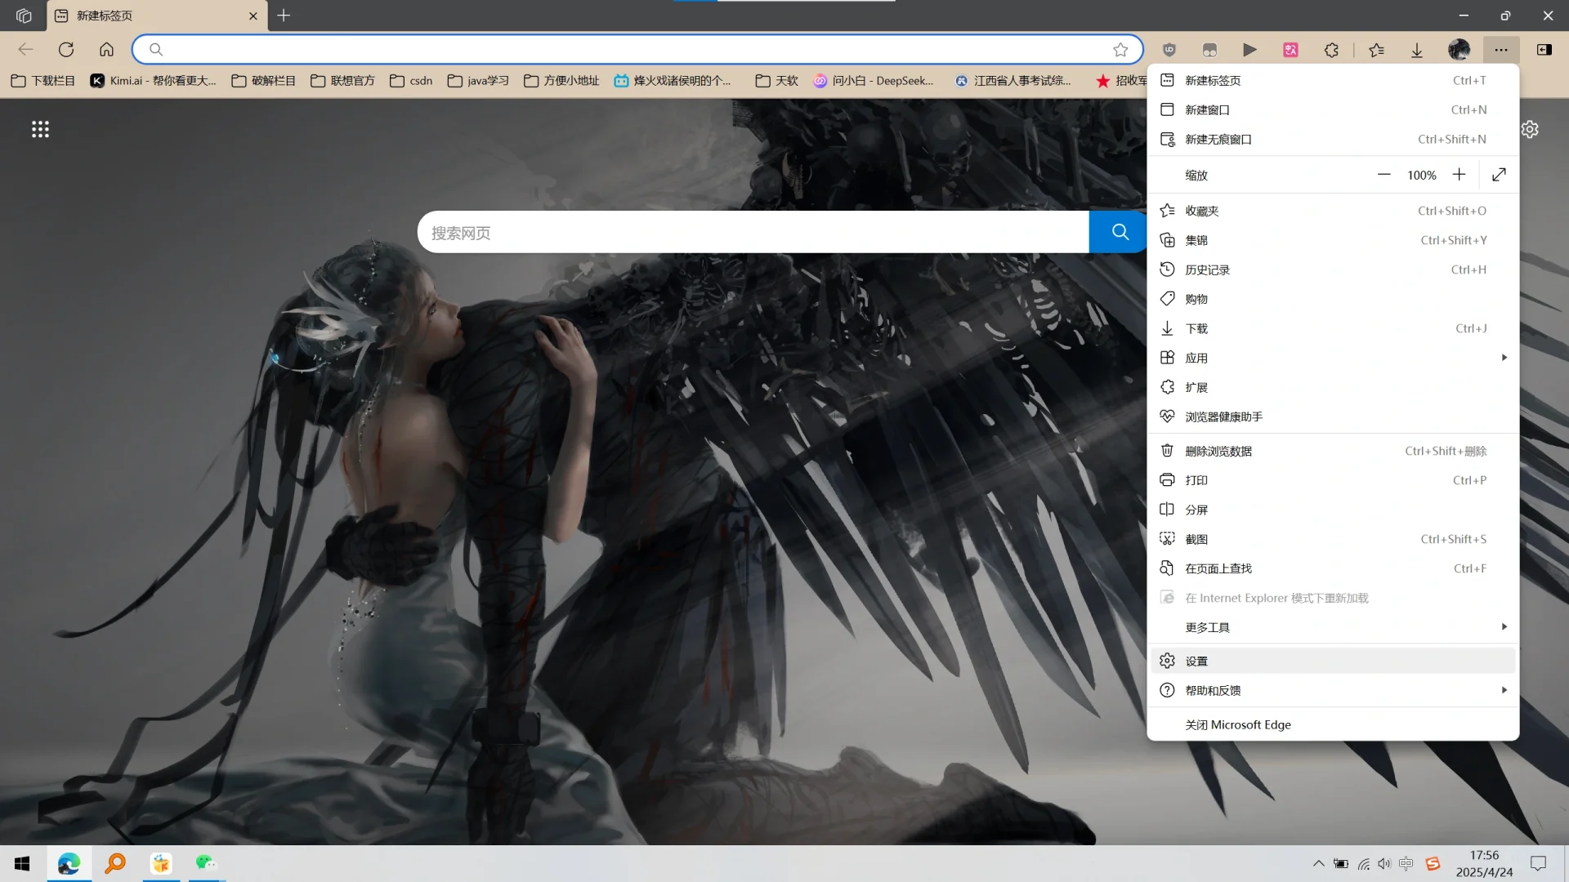The height and width of the screenshot is (882, 1569).
Task: Increase zoom with the plus button
Action: click(1459, 175)
